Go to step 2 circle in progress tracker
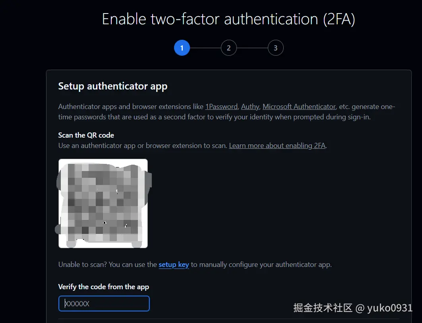This screenshot has width=422, height=323. [229, 48]
